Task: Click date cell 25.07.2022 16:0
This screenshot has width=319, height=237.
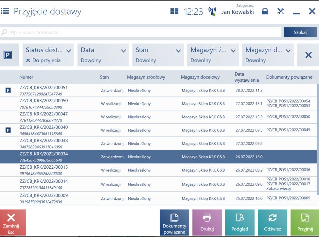Action: [x=249, y=198]
